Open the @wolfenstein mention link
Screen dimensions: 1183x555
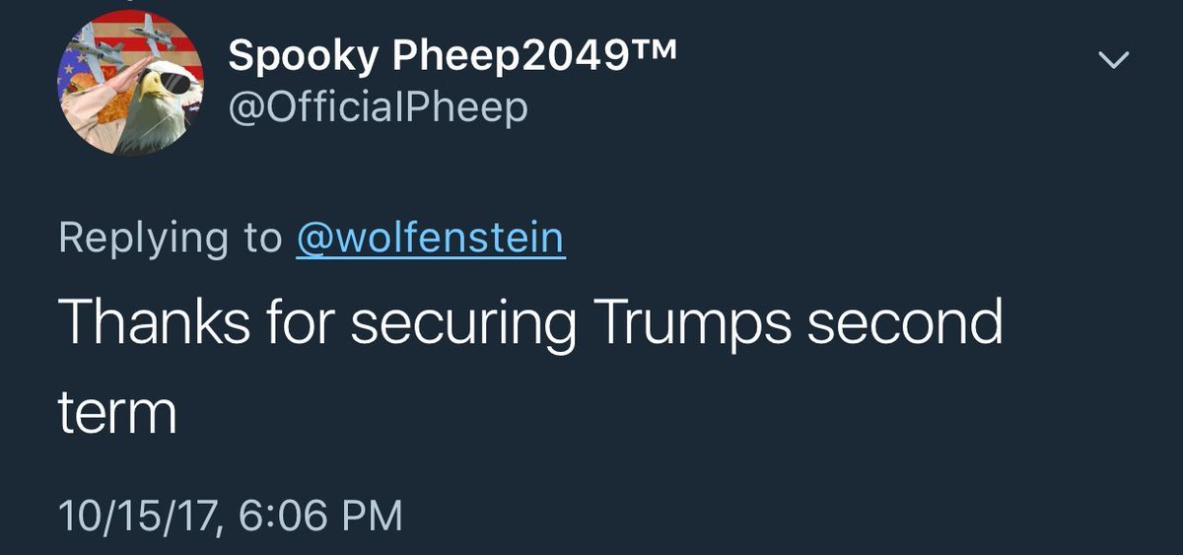coord(431,239)
